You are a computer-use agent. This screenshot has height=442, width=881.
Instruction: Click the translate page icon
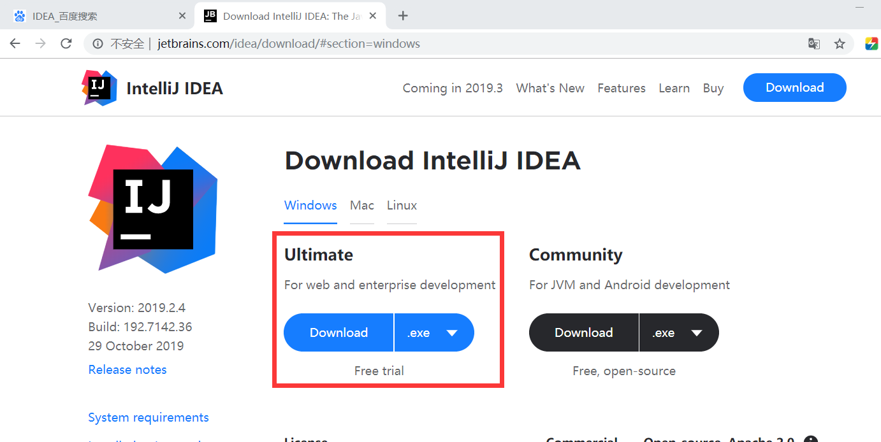tap(814, 44)
